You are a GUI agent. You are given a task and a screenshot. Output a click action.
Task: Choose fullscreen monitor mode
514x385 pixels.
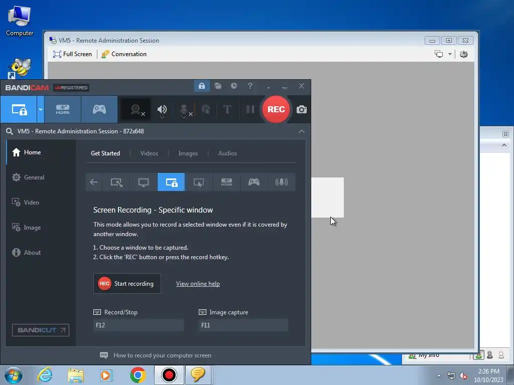point(144,182)
